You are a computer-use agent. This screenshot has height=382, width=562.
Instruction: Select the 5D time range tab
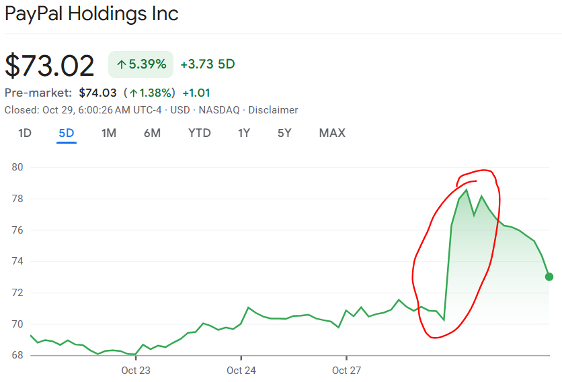click(67, 133)
